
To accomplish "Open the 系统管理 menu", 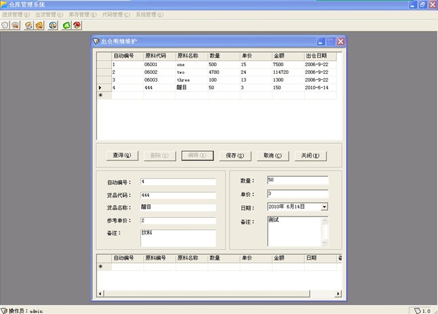I will click(x=150, y=14).
